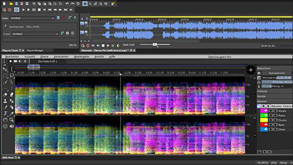
Task: Stop playback in the waveform window transport
Action: (103, 45)
